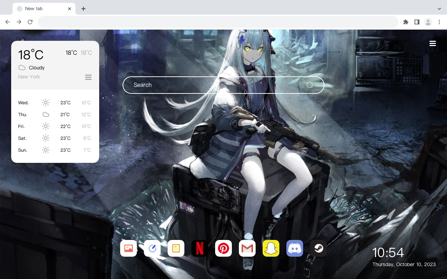Click the 10:54 clock display
447x279 pixels.
[388, 252]
